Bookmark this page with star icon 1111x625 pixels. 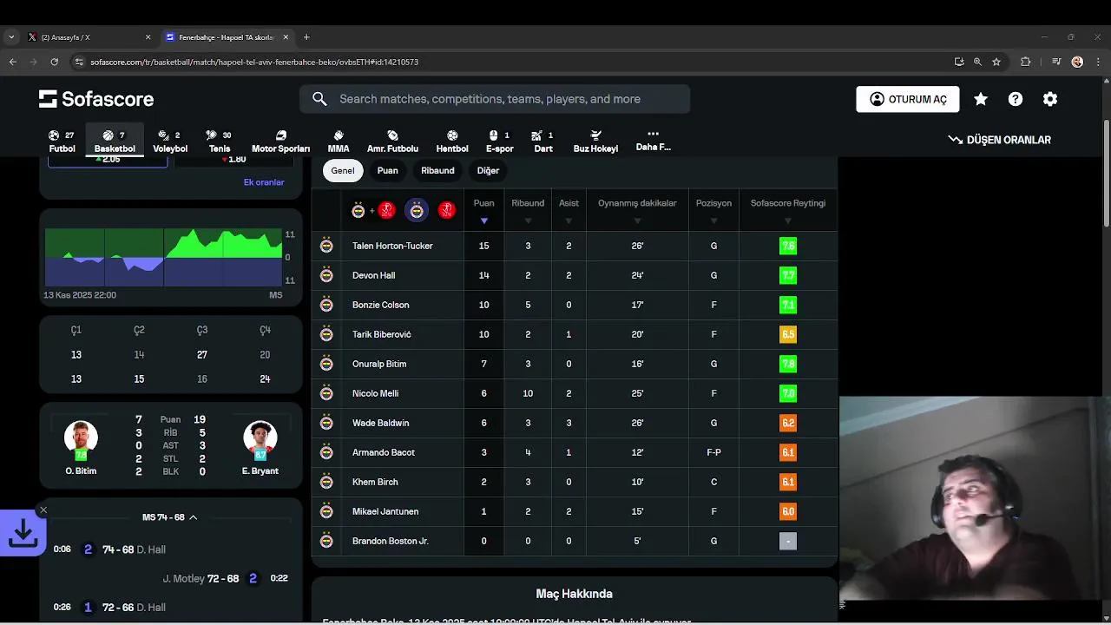tap(996, 62)
